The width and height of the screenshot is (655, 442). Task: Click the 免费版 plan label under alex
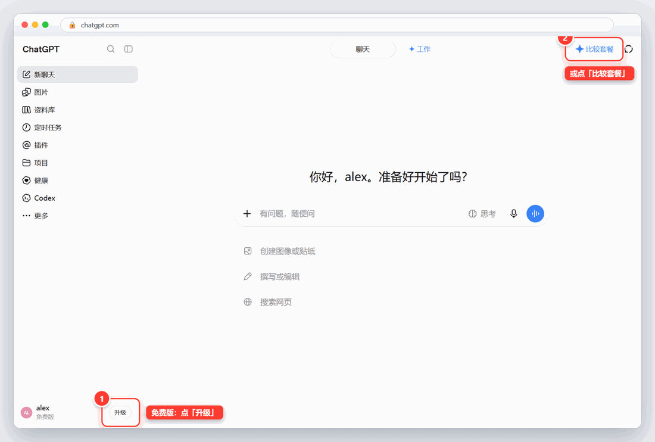[45, 417]
